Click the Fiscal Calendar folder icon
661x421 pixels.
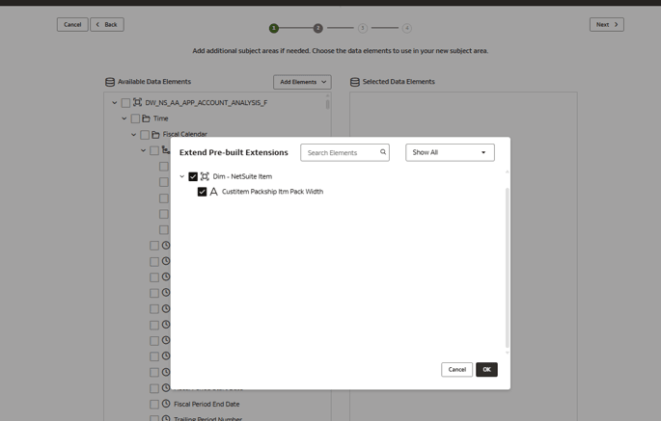tap(155, 134)
